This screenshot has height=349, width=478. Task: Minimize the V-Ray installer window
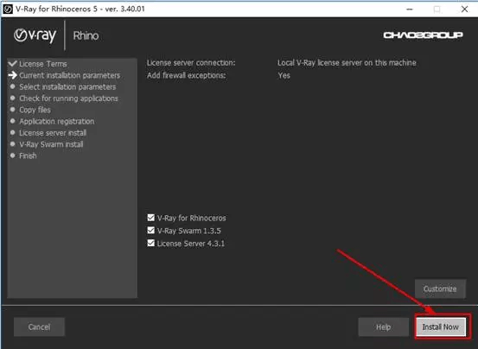410,10
